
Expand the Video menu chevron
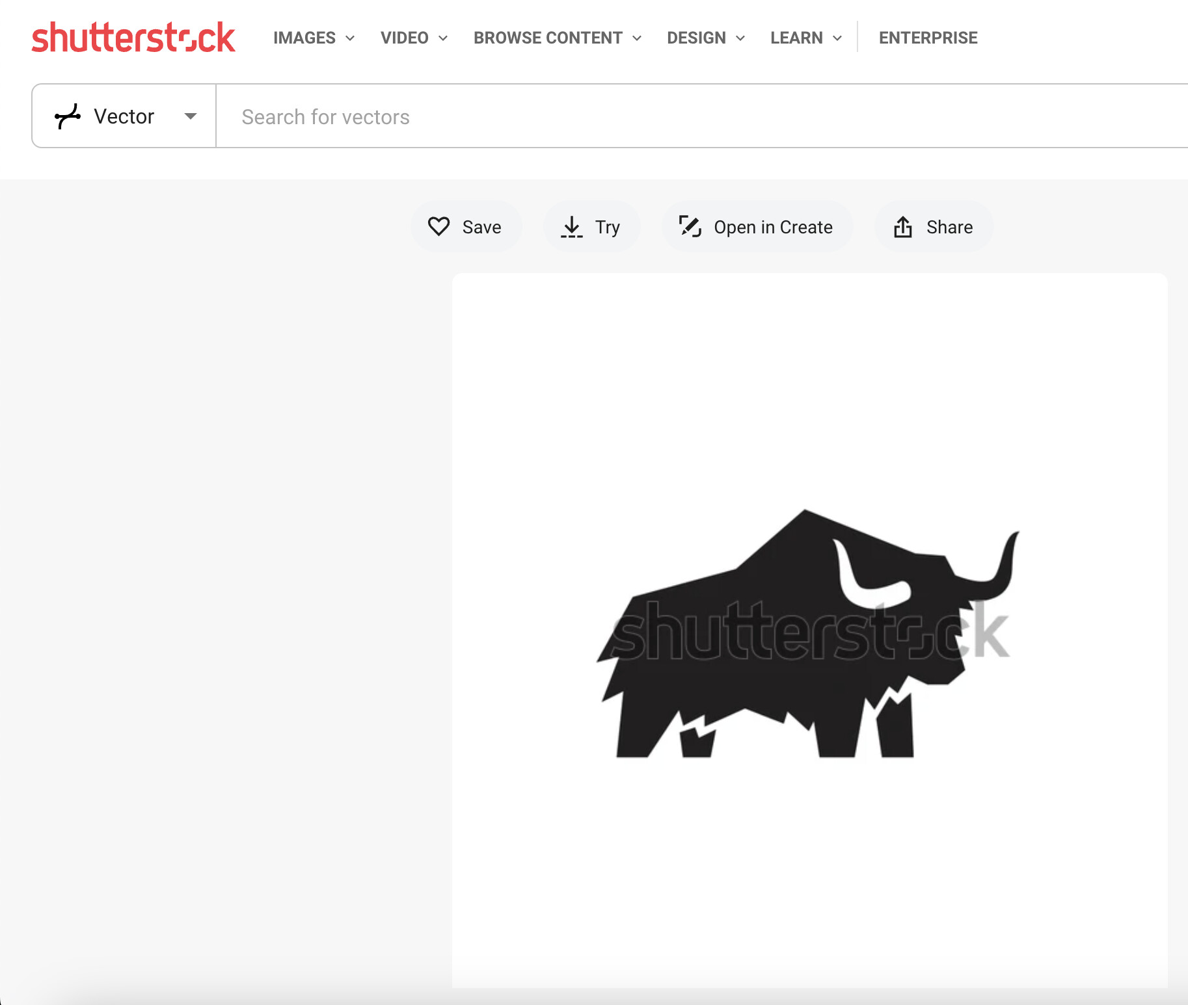[443, 38]
